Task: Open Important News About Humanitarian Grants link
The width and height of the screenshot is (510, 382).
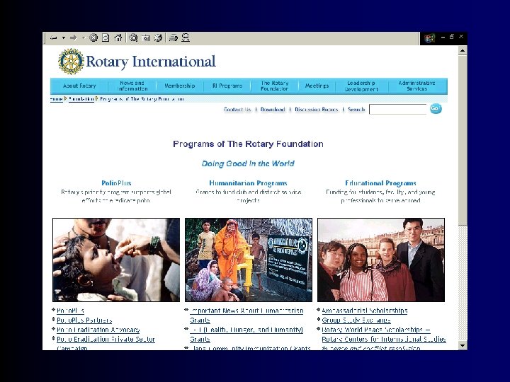Action: (x=246, y=316)
